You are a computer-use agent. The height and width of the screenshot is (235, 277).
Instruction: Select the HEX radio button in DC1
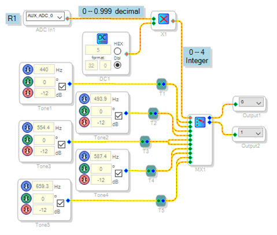coord(117,51)
